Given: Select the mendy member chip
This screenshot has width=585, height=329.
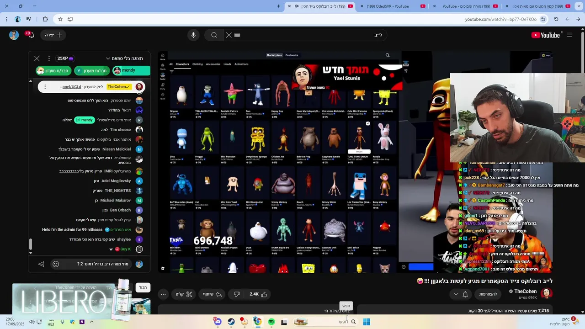Looking at the screenshot, I should click(x=131, y=70).
